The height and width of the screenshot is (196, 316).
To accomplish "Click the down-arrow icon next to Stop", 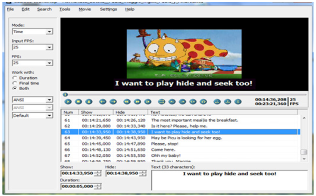I will click(89, 102).
